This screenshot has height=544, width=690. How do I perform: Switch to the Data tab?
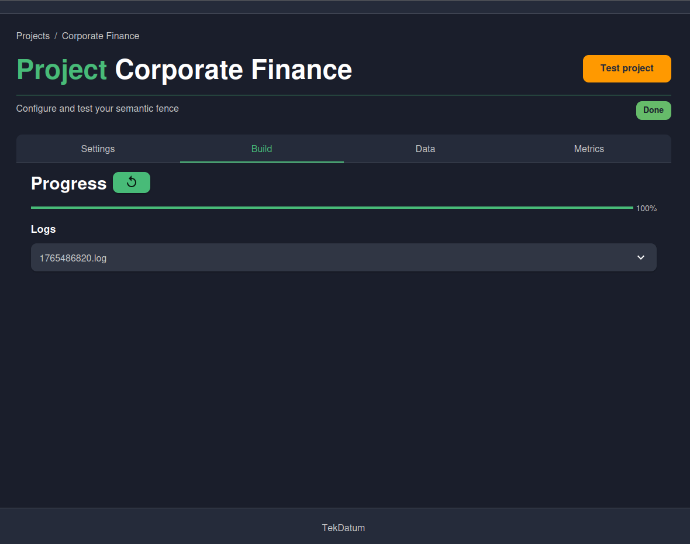[x=425, y=149]
